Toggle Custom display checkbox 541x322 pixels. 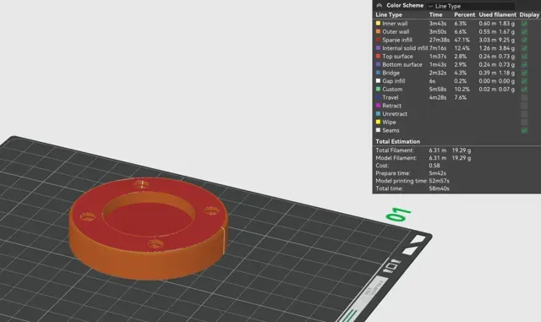(x=524, y=89)
